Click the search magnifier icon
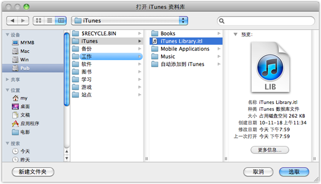The height and width of the screenshot is (184, 321). coord(222,21)
